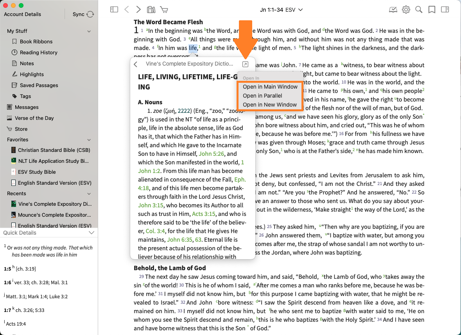Choose Open in Main Window
461x335 pixels.
coord(270,87)
